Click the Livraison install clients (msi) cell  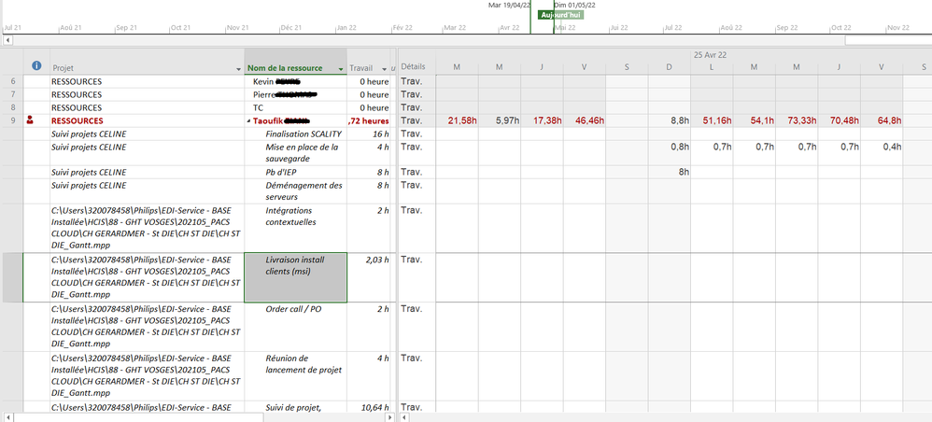(295, 277)
